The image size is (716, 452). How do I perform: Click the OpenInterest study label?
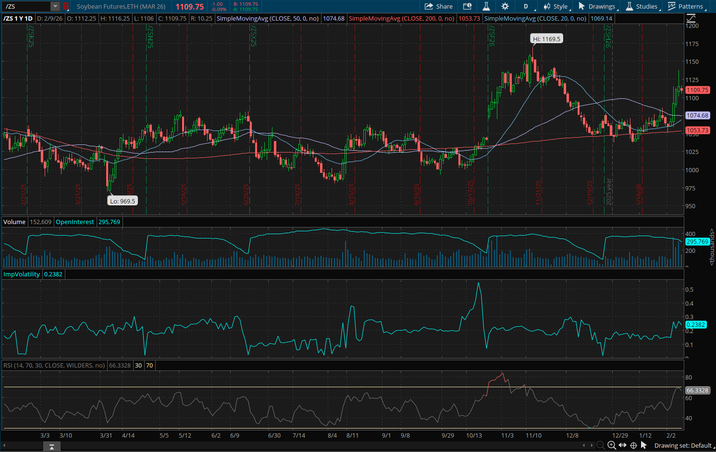(x=75, y=222)
